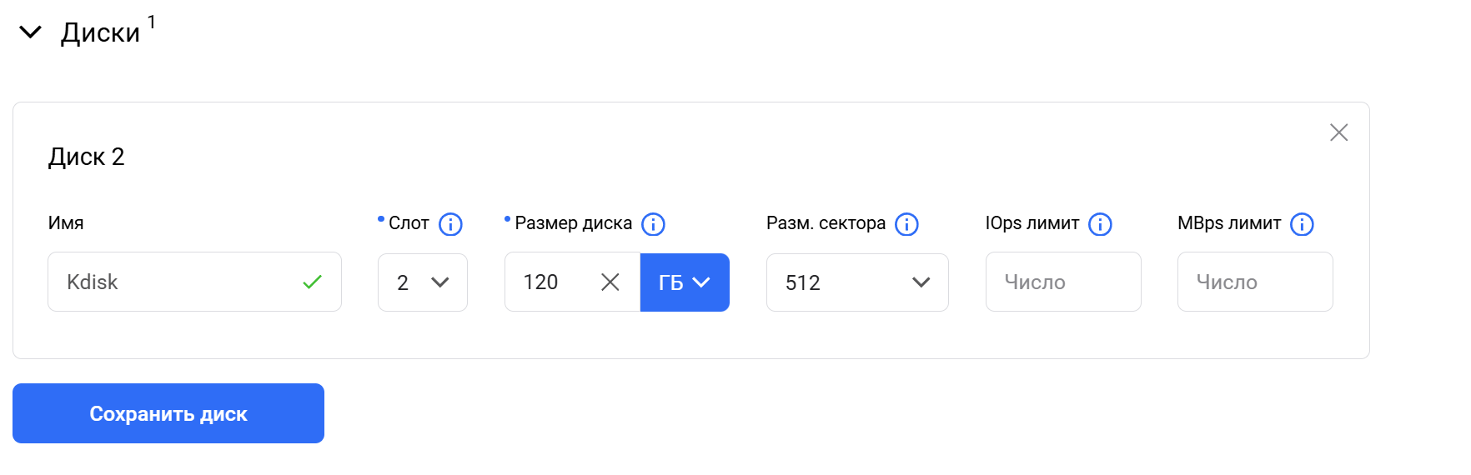The width and height of the screenshot is (1471, 475).
Task: Clear the disk size value with X
Action: pos(610,282)
